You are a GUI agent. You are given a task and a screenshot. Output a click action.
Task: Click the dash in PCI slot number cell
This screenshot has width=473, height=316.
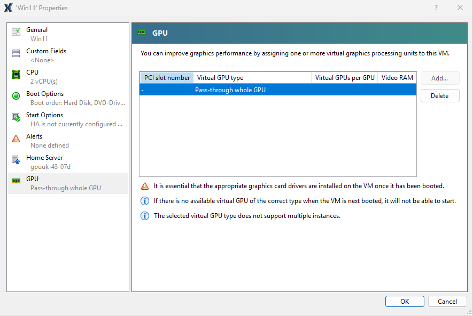point(142,90)
